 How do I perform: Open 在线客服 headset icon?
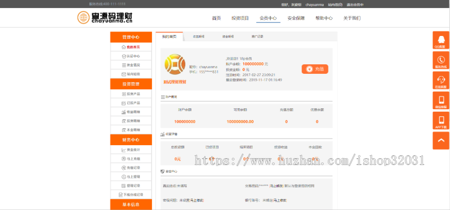[441, 80]
